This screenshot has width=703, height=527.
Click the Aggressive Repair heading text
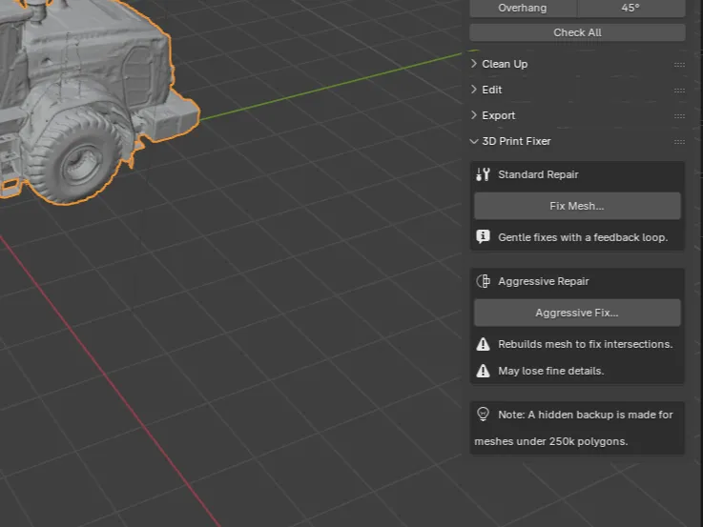pyautogui.click(x=544, y=281)
